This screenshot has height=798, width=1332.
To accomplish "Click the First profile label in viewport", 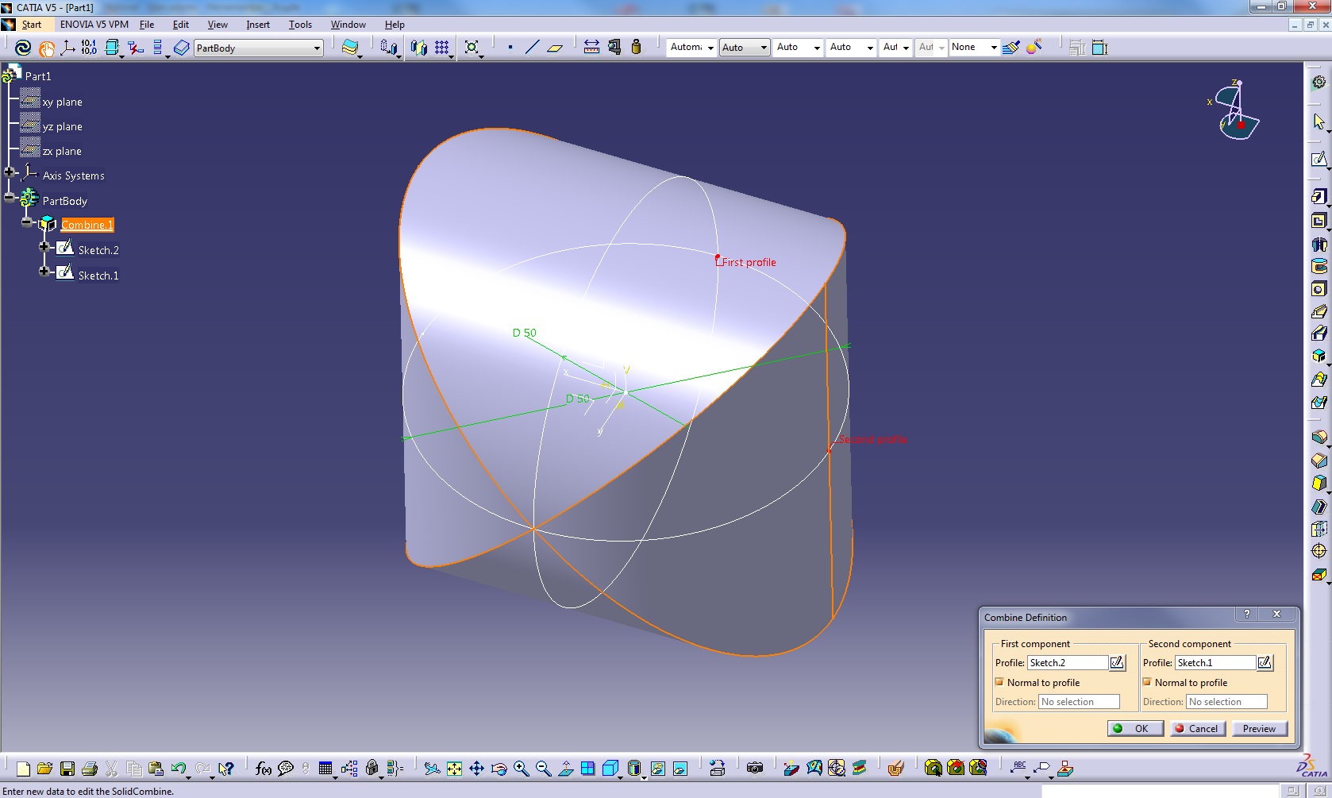I will [x=749, y=262].
